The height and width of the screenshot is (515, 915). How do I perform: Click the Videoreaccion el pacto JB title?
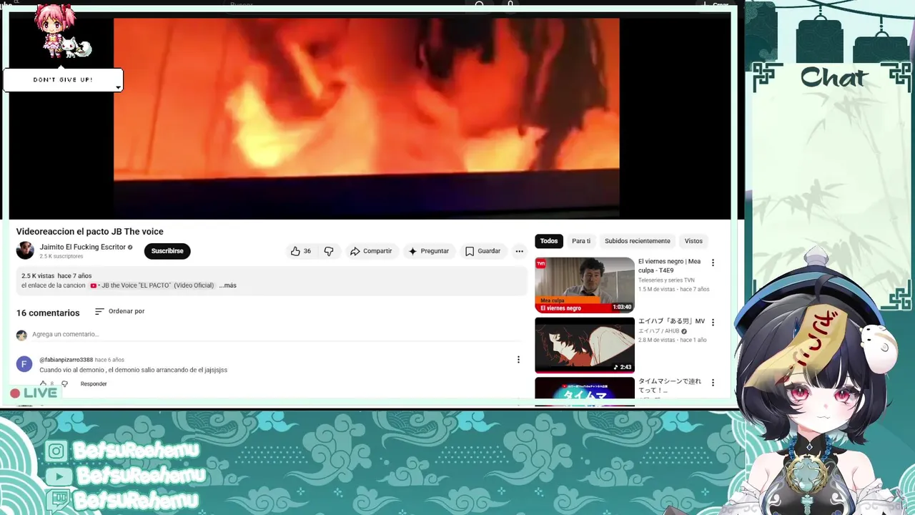(90, 232)
